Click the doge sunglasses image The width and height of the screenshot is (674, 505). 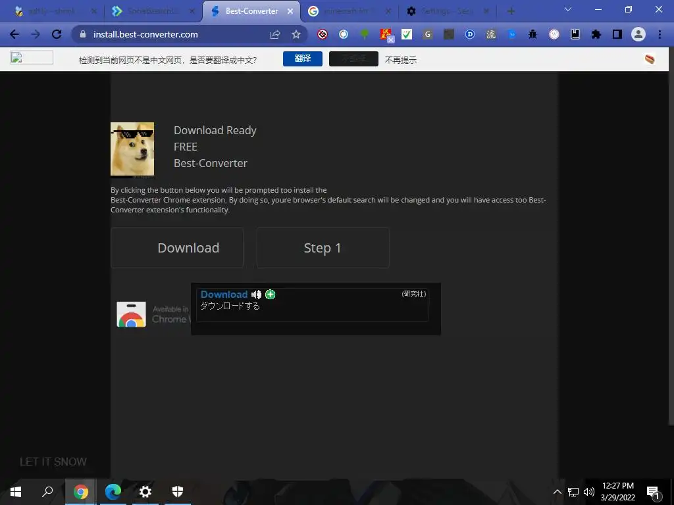[x=132, y=149]
